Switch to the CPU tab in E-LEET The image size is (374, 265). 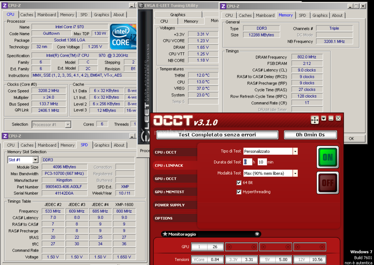(164, 21)
